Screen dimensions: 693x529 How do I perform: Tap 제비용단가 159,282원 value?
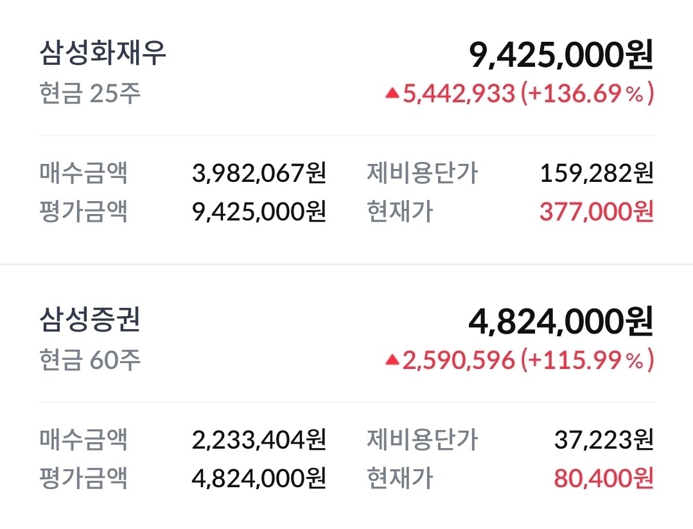click(596, 173)
